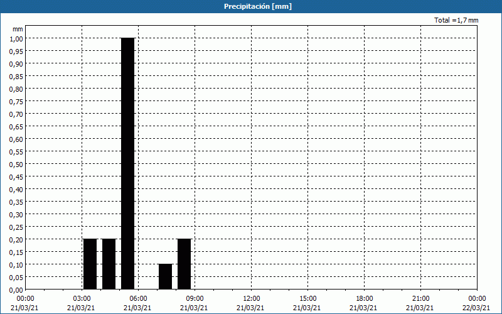Select the '0,80' y-axis value

16,89
